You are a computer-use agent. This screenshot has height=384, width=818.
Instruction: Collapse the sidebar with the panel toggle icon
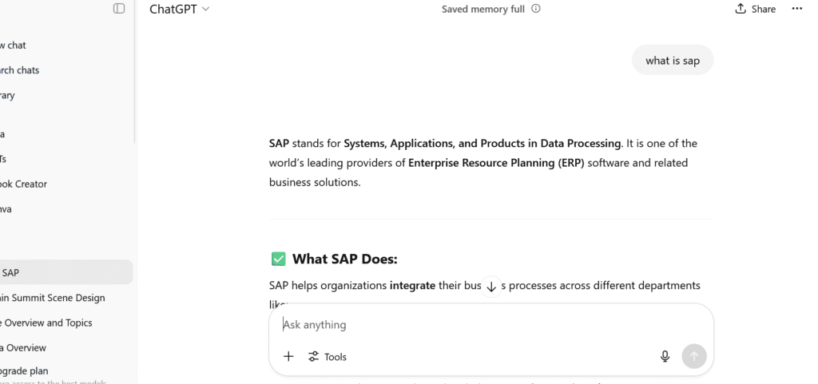(x=119, y=8)
